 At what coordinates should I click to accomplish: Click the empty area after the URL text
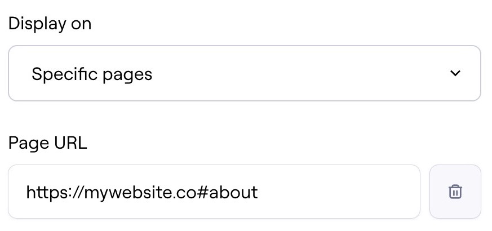coord(338,192)
